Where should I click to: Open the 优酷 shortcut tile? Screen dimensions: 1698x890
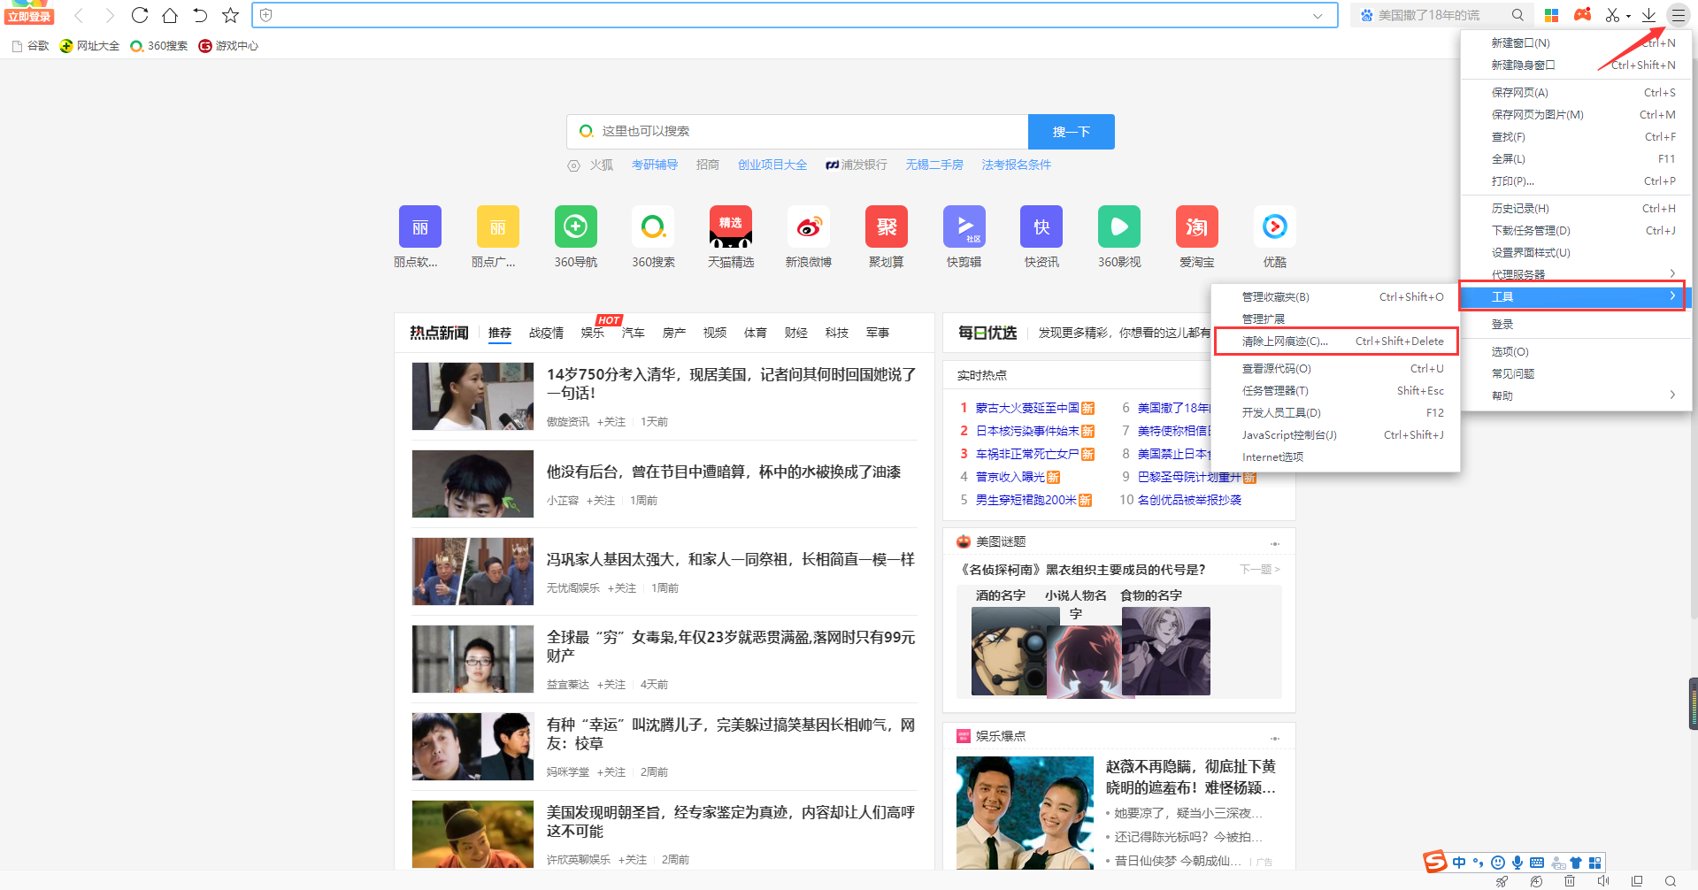[x=1275, y=236]
